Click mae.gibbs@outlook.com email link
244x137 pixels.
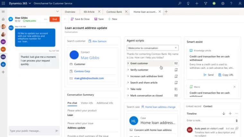(x=89, y=78)
